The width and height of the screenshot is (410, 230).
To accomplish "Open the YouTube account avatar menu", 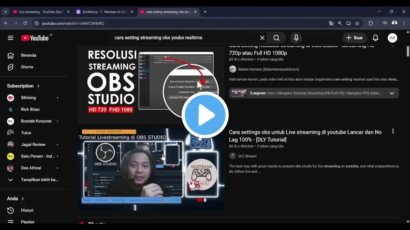I will [392, 38].
